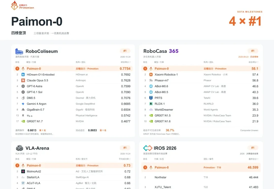
Task: Click the RoboColiseum colosseum icon
Action: [19, 51]
